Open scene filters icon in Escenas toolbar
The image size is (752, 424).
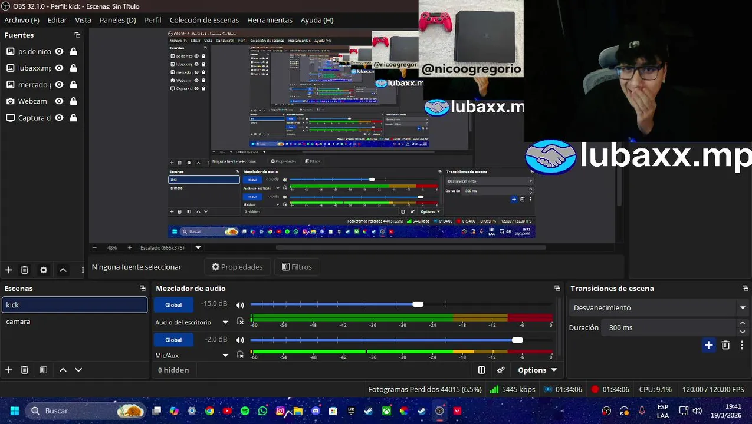[x=44, y=370]
